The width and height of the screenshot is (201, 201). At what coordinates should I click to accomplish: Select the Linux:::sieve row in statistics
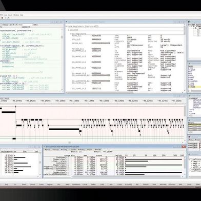(59, 161)
